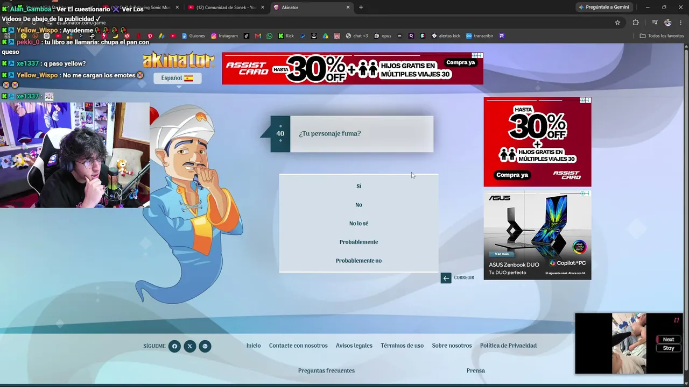
Task: Open the media control toolbar icon
Action: 655,23
